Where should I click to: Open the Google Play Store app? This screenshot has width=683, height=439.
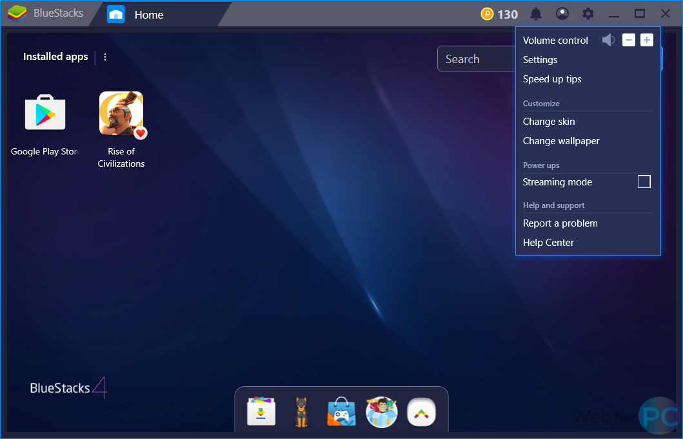click(x=45, y=112)
